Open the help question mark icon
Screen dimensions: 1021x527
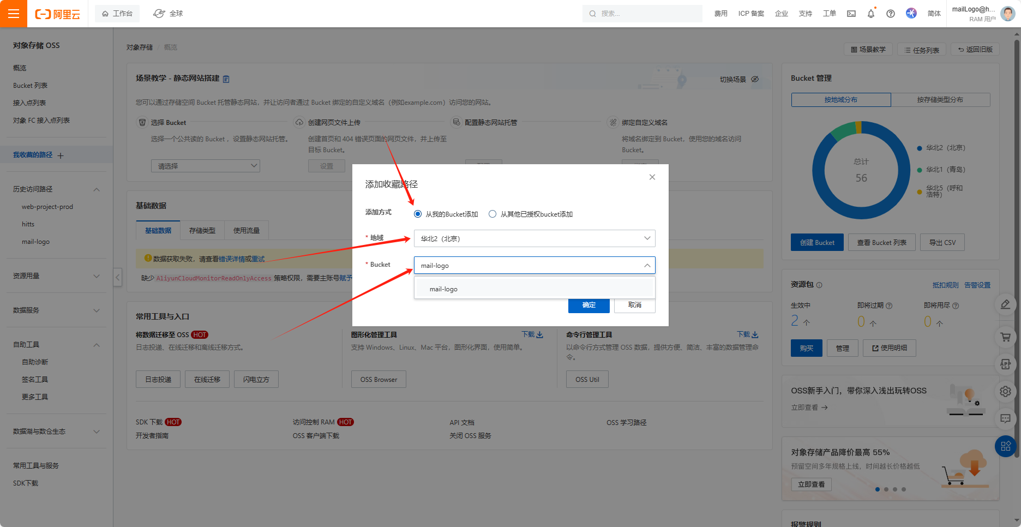click(x=891, y=14)
